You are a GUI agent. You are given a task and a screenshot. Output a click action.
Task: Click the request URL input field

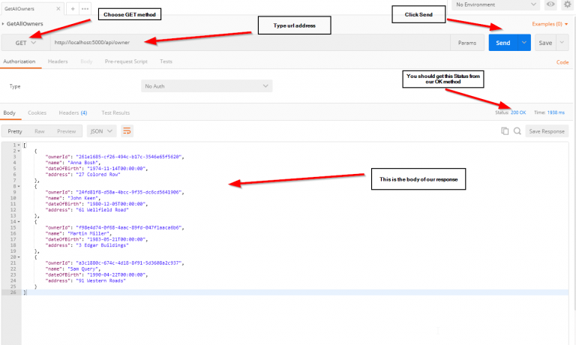[247, 43]
